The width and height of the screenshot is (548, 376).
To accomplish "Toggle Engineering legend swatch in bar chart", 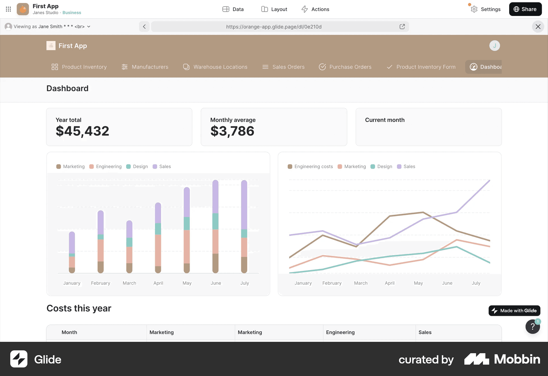I will click(x=92, y=167).
